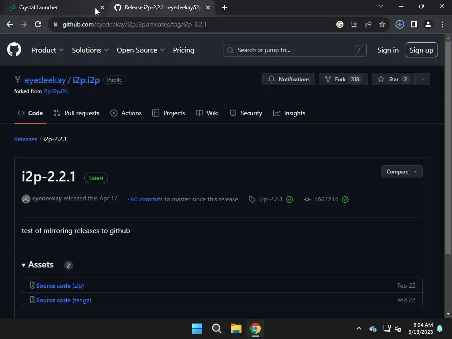Open the i2p.i2p repository link

coord(86,80)
